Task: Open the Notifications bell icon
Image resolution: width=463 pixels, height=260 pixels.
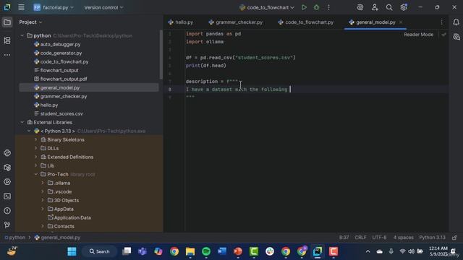Action: pyautogui.click(x=456, y=22)
